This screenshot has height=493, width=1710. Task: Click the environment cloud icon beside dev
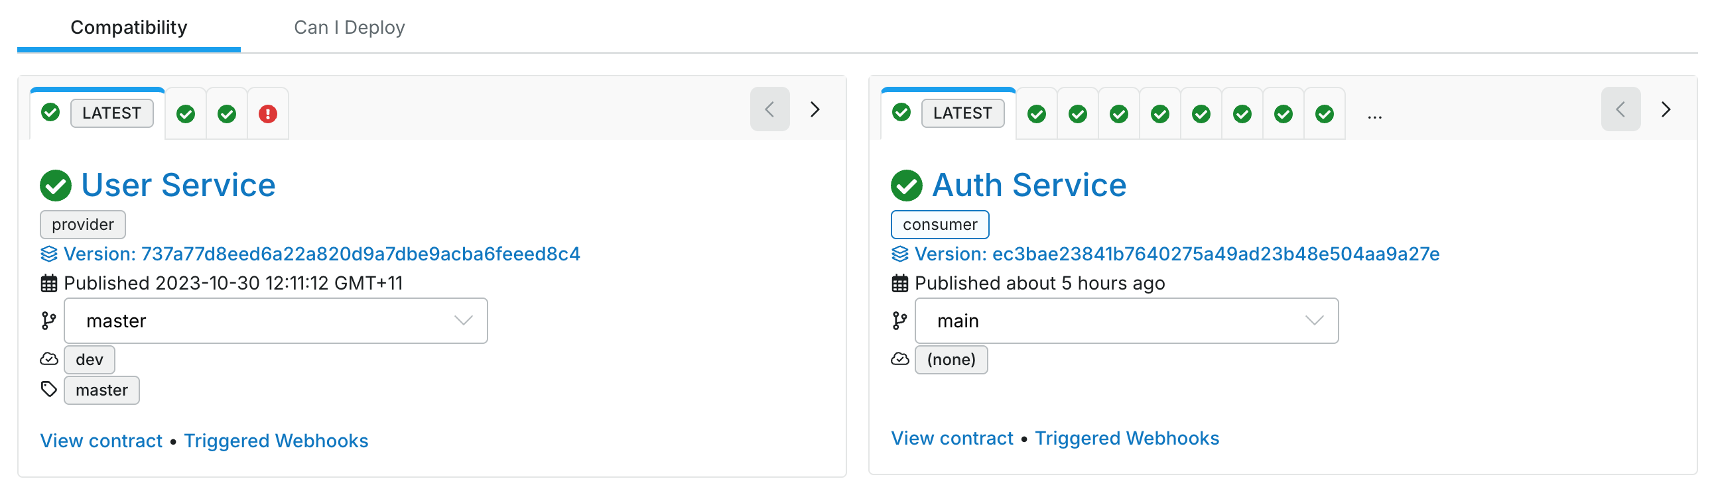coord(49,359)
